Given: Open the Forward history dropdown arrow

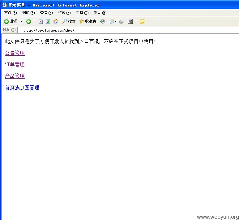Looking at the screenshot, I should 35,21.
